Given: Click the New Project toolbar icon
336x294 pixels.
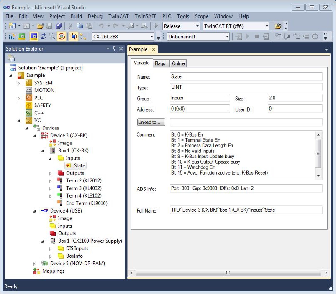Looking at the screenshot, I should click(x=13, y=26).
